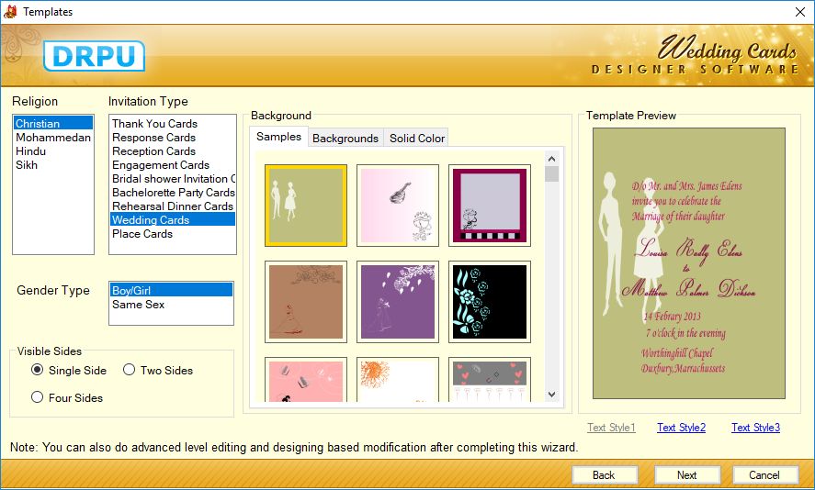Click the DRPU logo
The image size is (815, 490).
94,56
